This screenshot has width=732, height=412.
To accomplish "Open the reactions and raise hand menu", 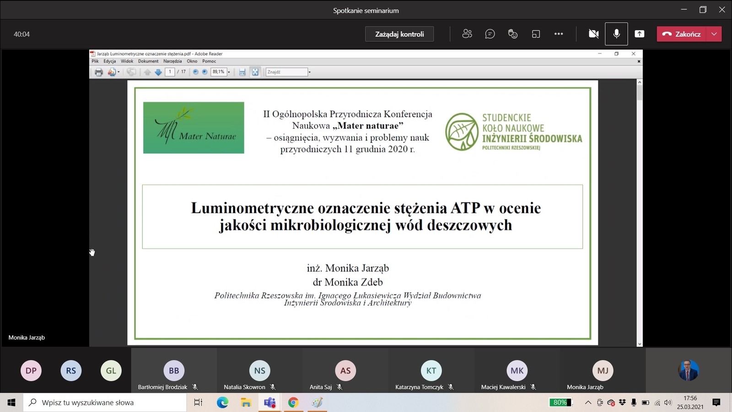I will pos(512,34).
